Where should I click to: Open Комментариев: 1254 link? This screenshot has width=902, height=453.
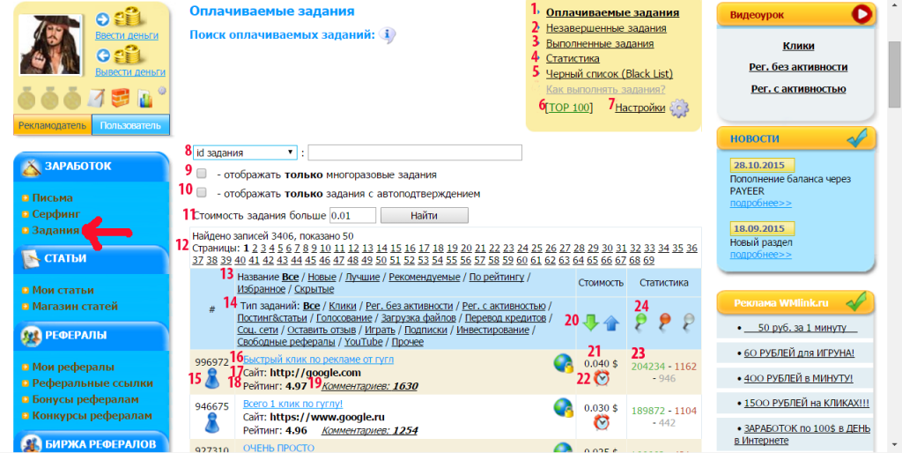coord(369,431)
